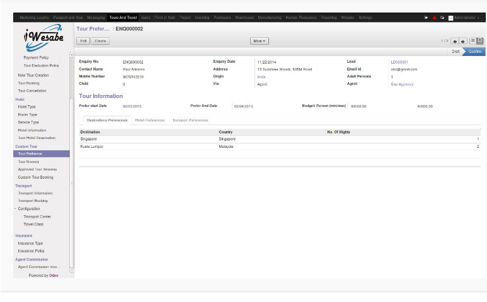Open the Sales menu in top bar
Screen dimensions: 487x302
(x=146, y=18)
